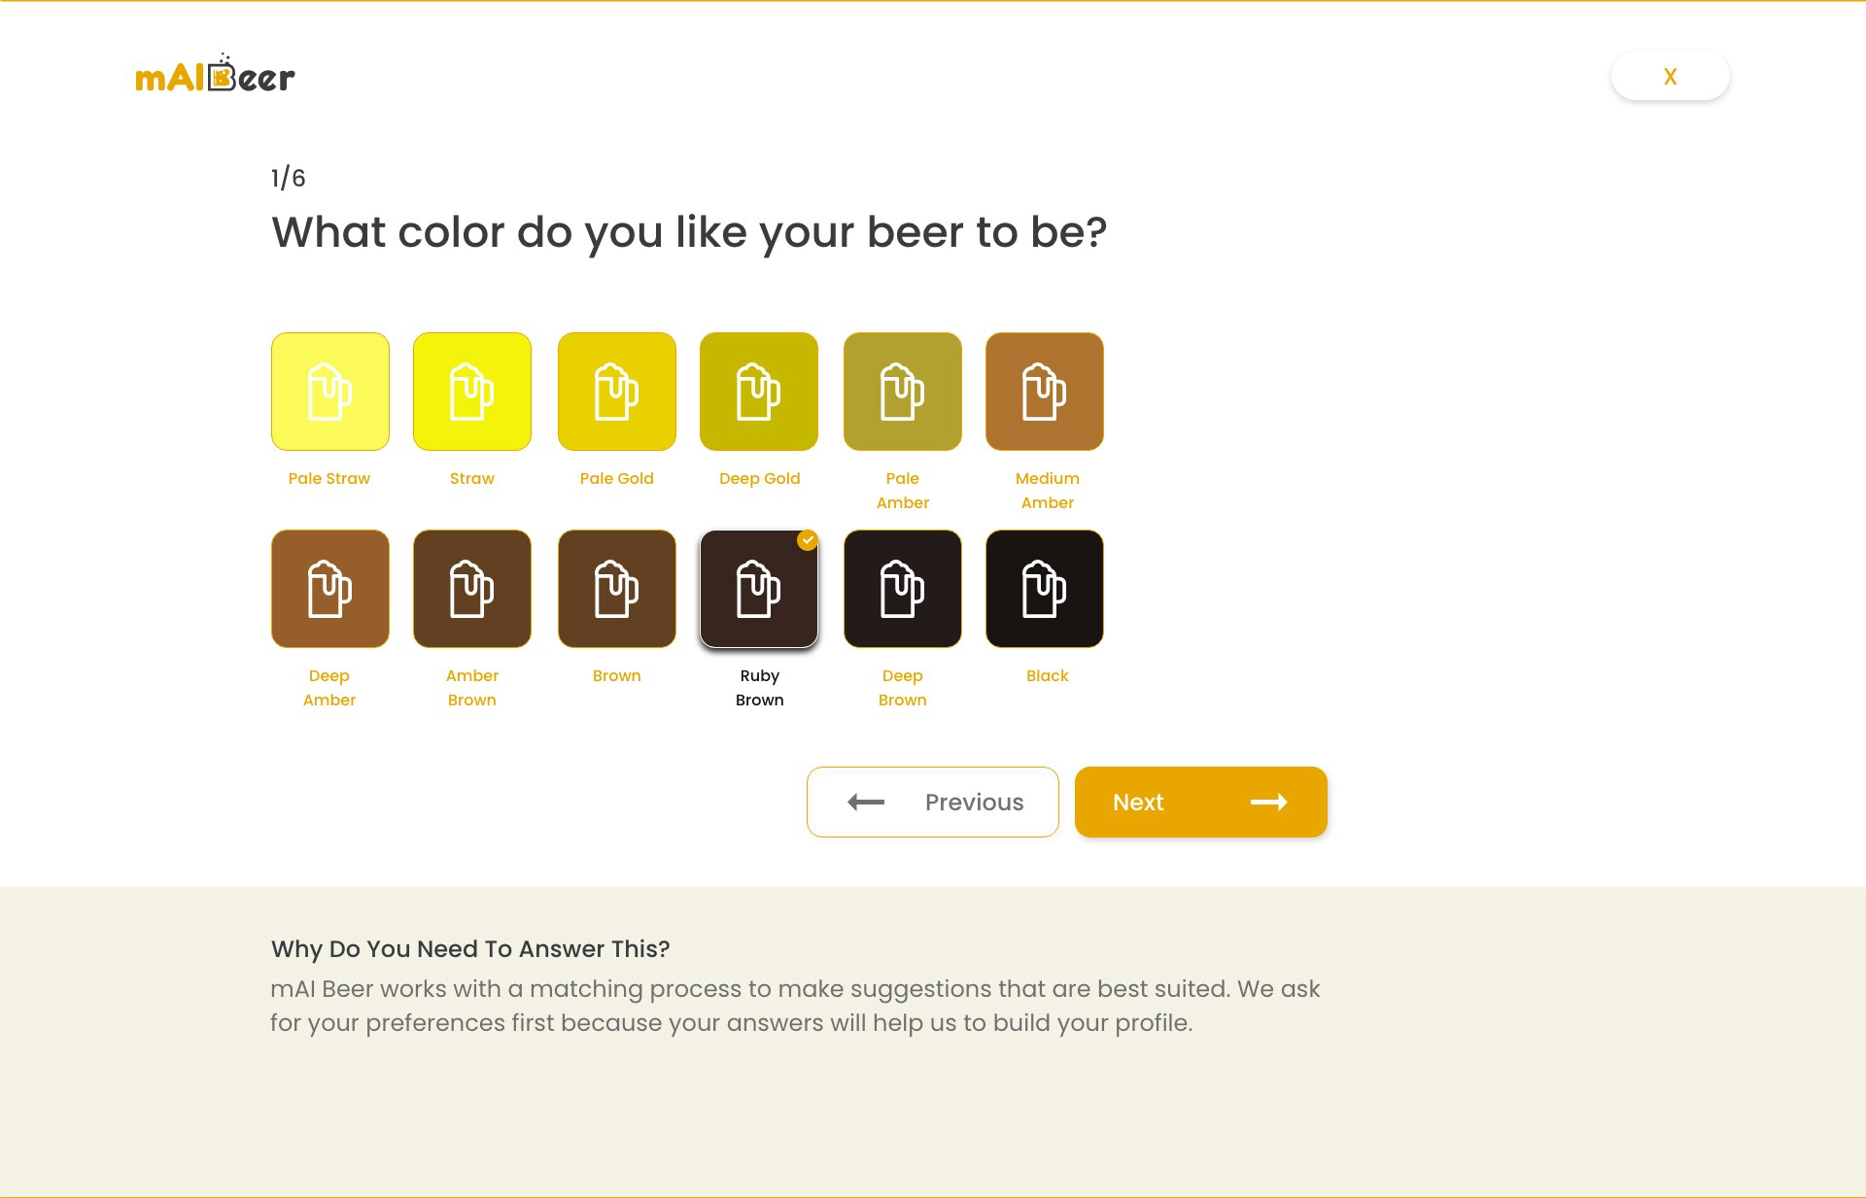The height and width of the screenshot is (1198, 1866).
Task: Close the questionnaire with the X button
Action: [x=1670, y=75]
